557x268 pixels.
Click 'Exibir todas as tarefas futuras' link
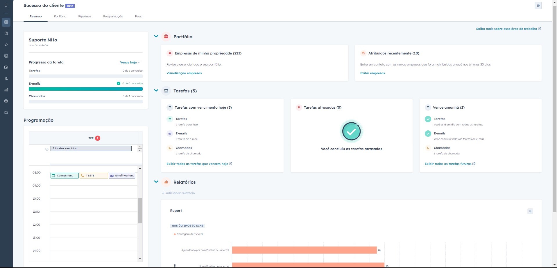[x=448, y=164]
